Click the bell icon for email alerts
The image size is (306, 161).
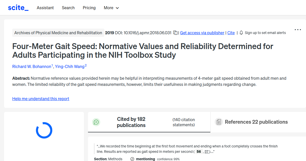(241, 33)
